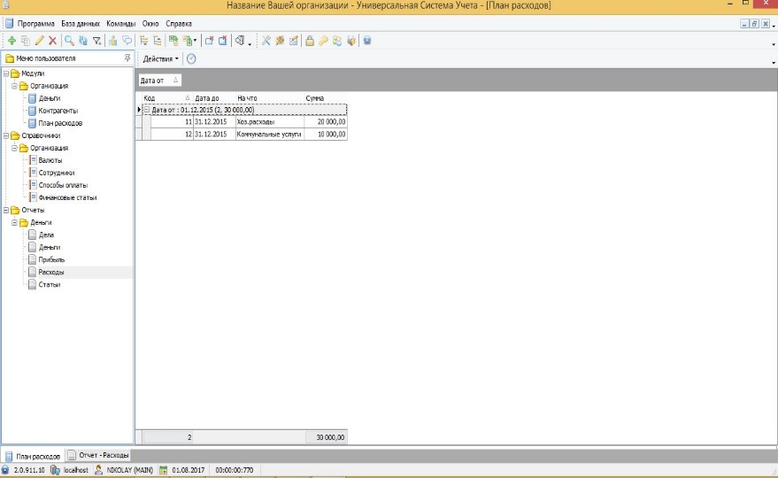The width and height of the screenshot is (778, 478).
Task: Open the Действия dropdown button
Action: (160, 58)
